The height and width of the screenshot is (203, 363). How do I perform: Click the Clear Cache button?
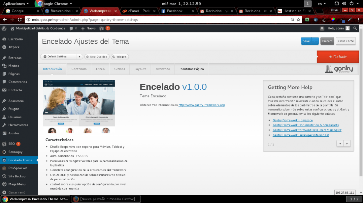[x=346, y=41]
